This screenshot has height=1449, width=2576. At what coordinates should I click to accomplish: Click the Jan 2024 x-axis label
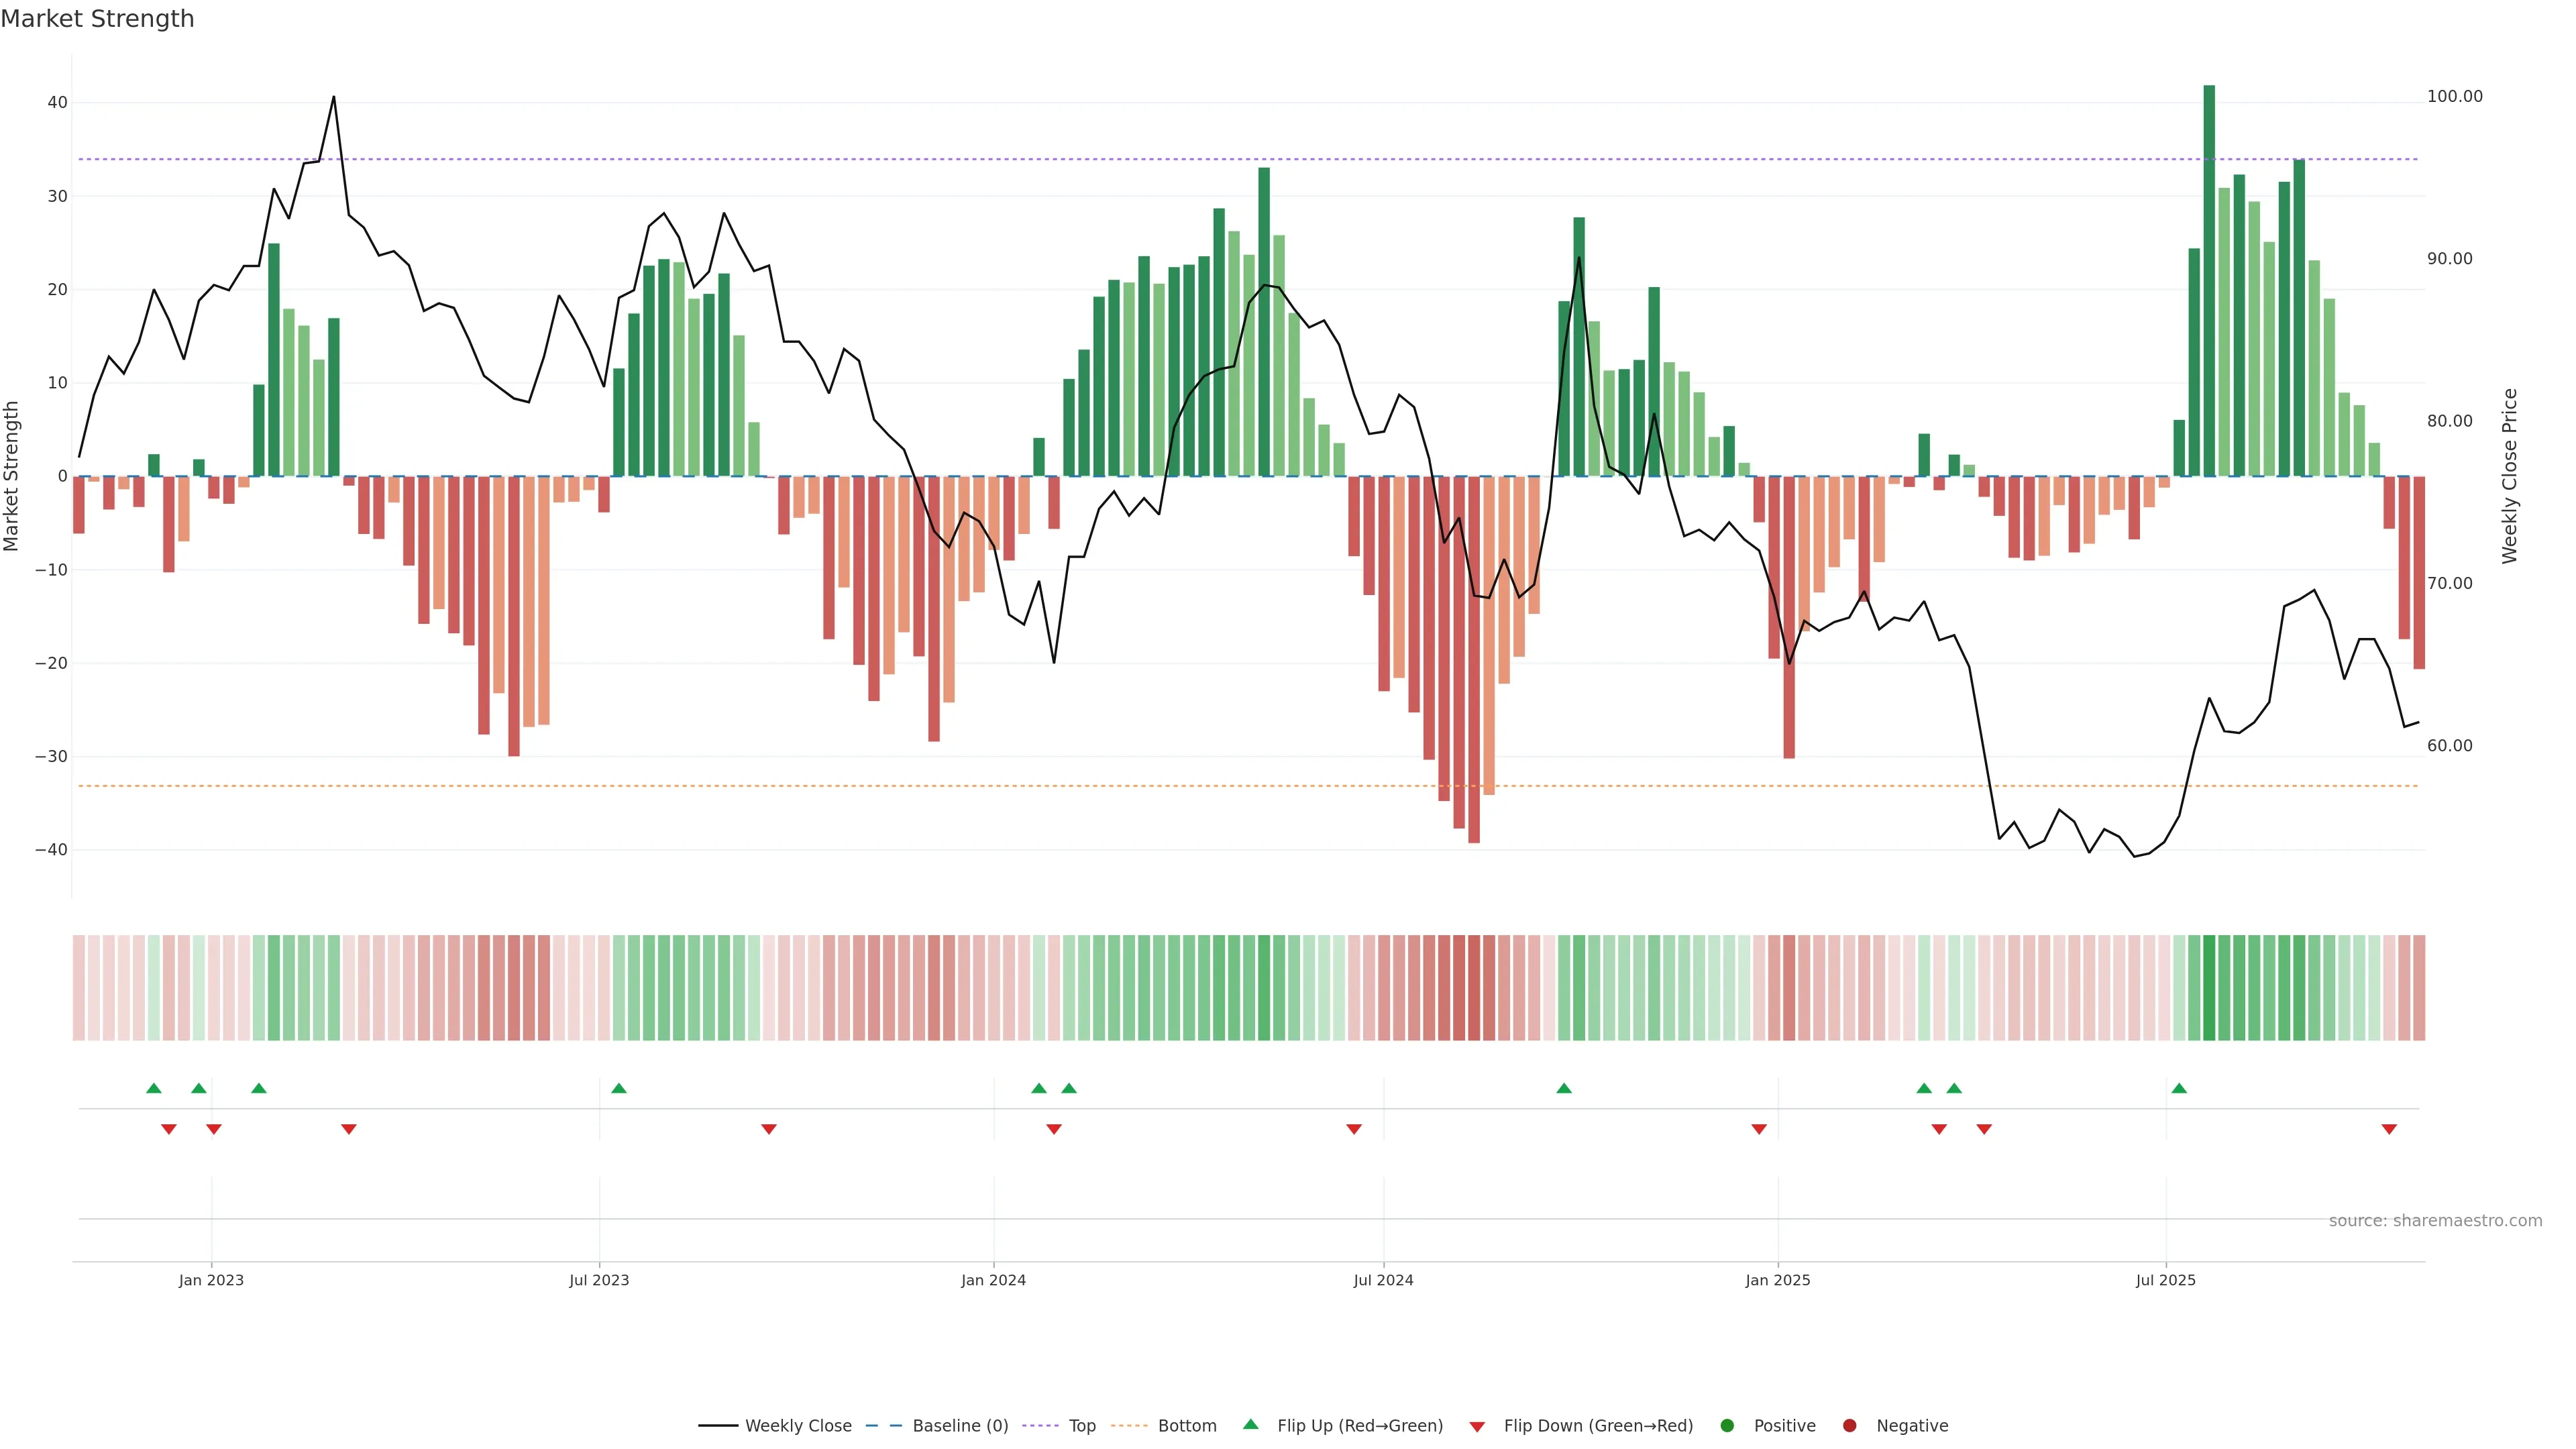[993, 1280]
